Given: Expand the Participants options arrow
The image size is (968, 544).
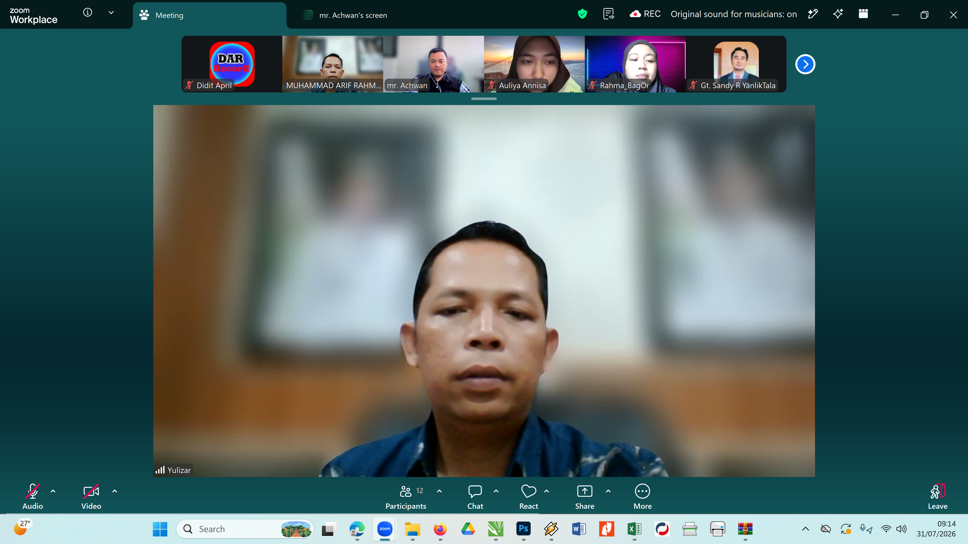Looking at the screenshot, I should (x=439, y=491).
